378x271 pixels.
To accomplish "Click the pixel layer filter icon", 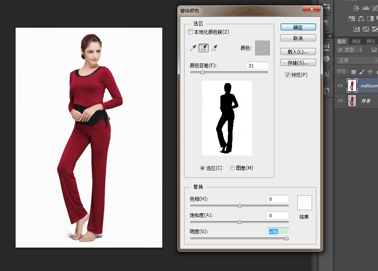I will (374, 50).
